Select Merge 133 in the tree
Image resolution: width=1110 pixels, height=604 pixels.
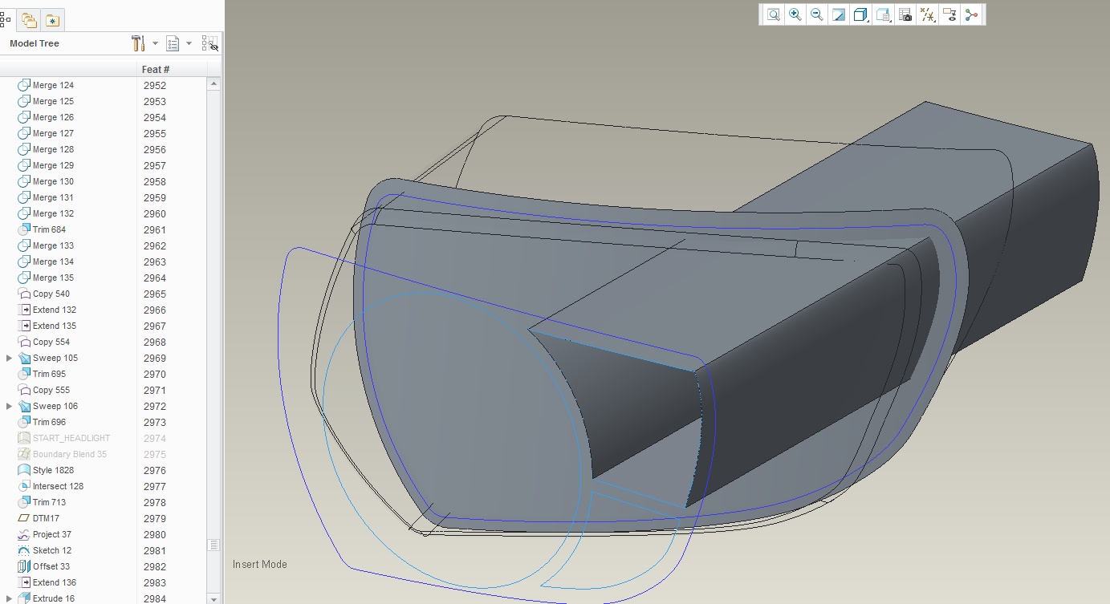pos(53,245)
